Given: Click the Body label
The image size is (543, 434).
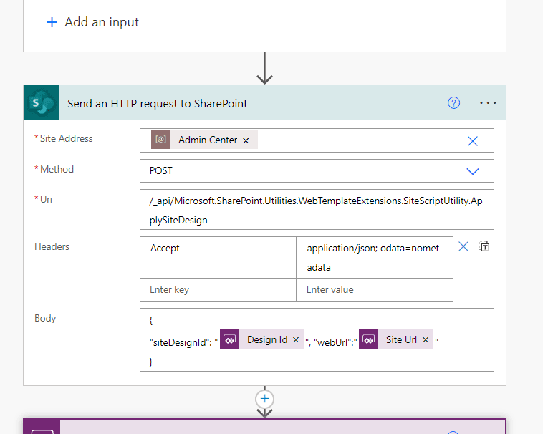Looking at the screenshot, I should (x=45, y=318).
